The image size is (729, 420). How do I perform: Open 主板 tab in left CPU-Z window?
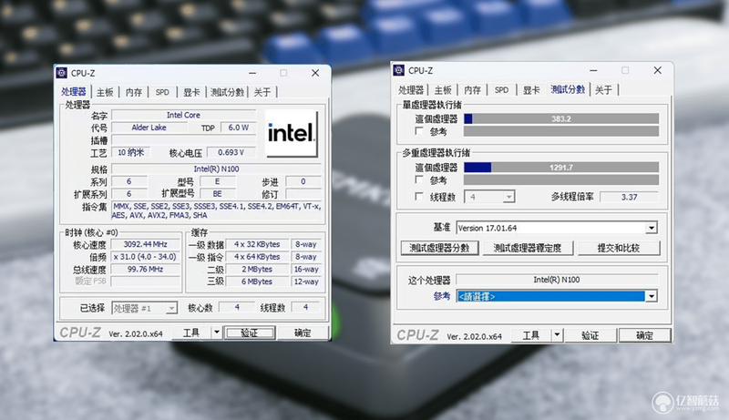click(x=105, y=92)
